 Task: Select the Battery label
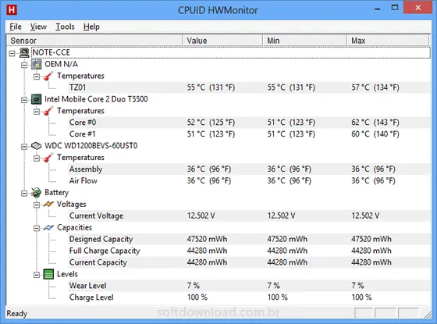(x=56, y=192)
